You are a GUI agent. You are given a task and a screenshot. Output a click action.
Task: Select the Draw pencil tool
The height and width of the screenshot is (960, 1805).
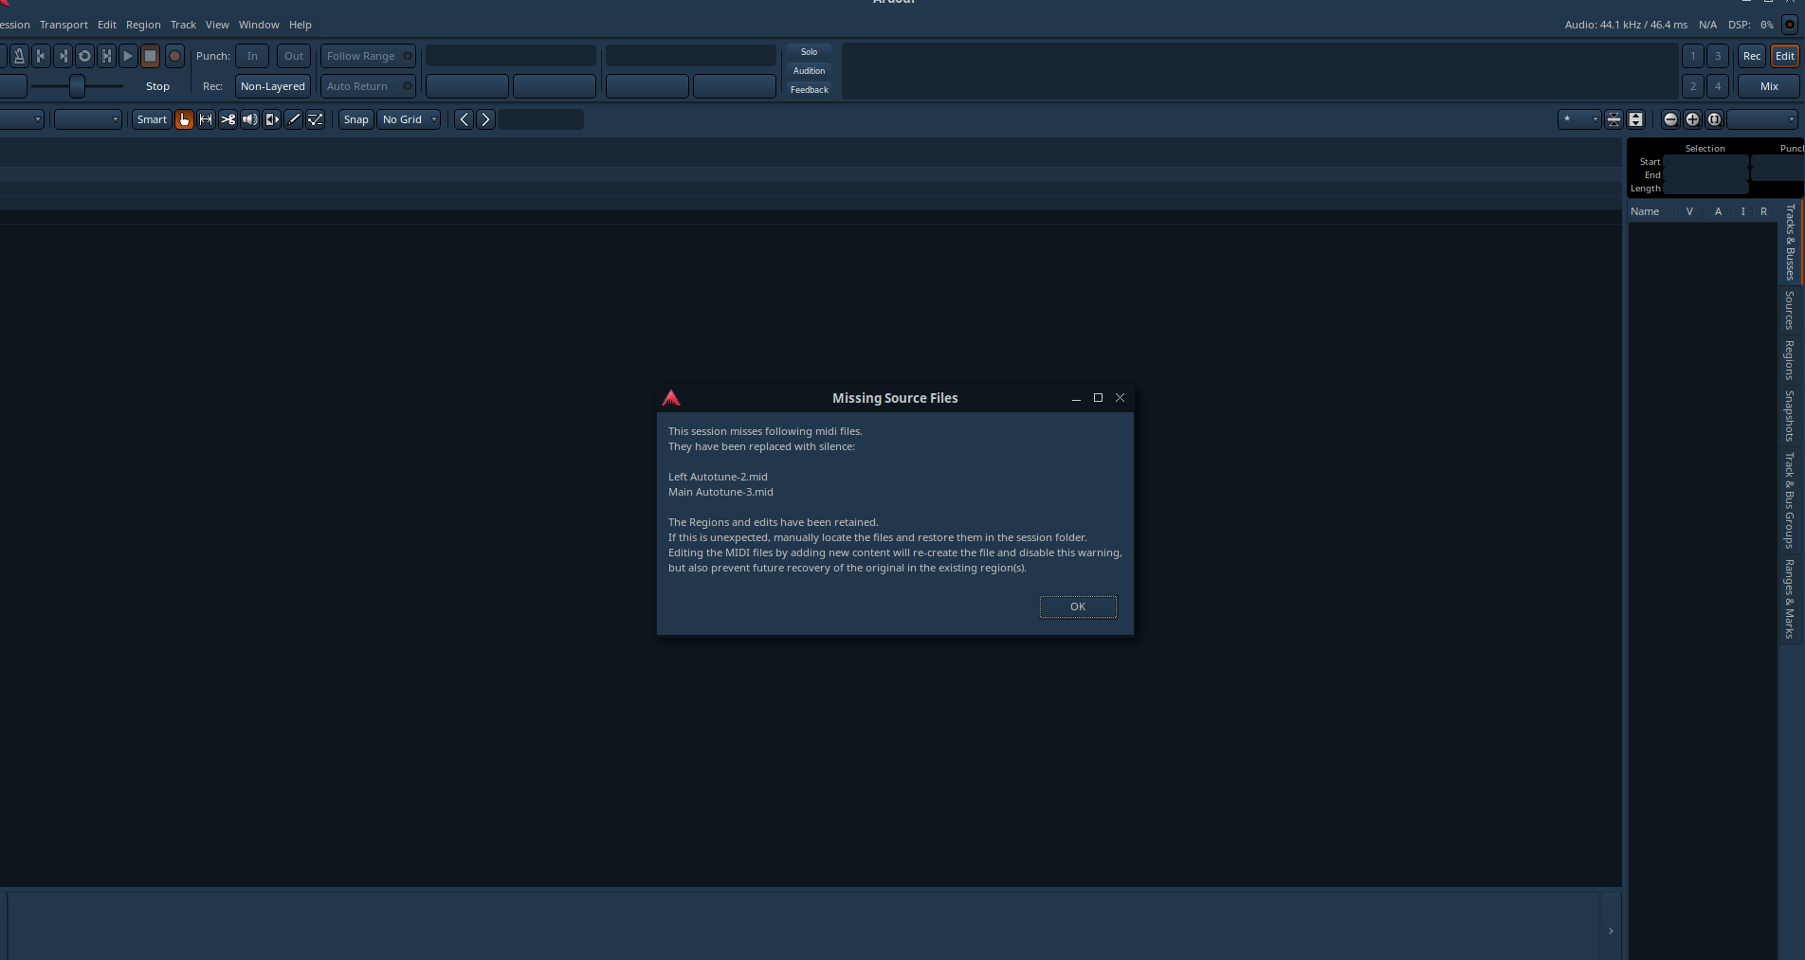pos(294,119)
